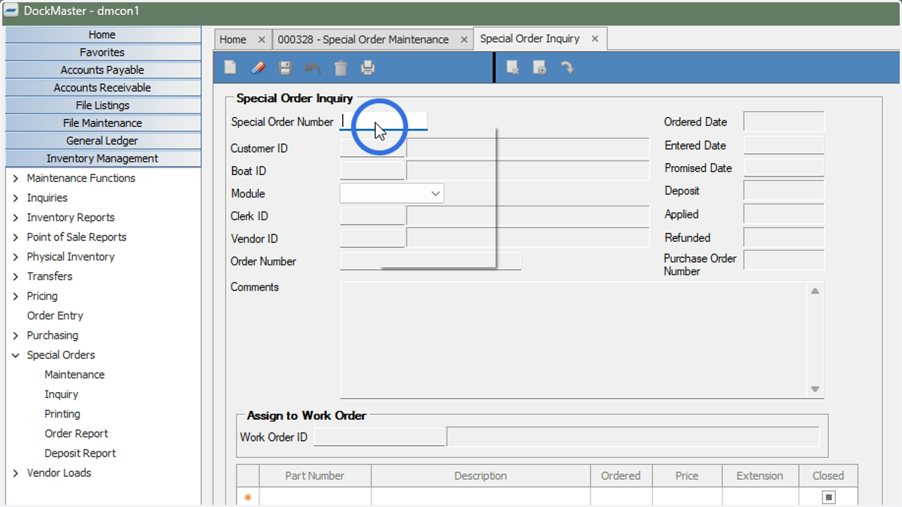Click the Extension column header

coord(760,475)
